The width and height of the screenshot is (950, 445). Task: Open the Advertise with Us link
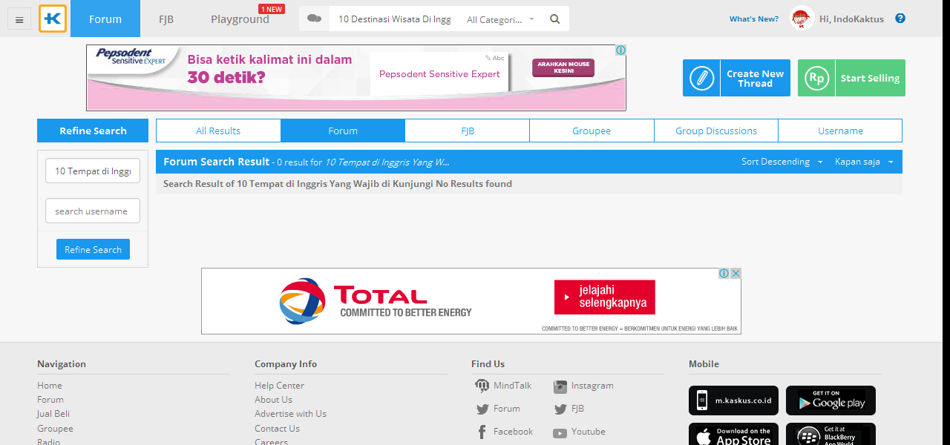click(290, 414)
